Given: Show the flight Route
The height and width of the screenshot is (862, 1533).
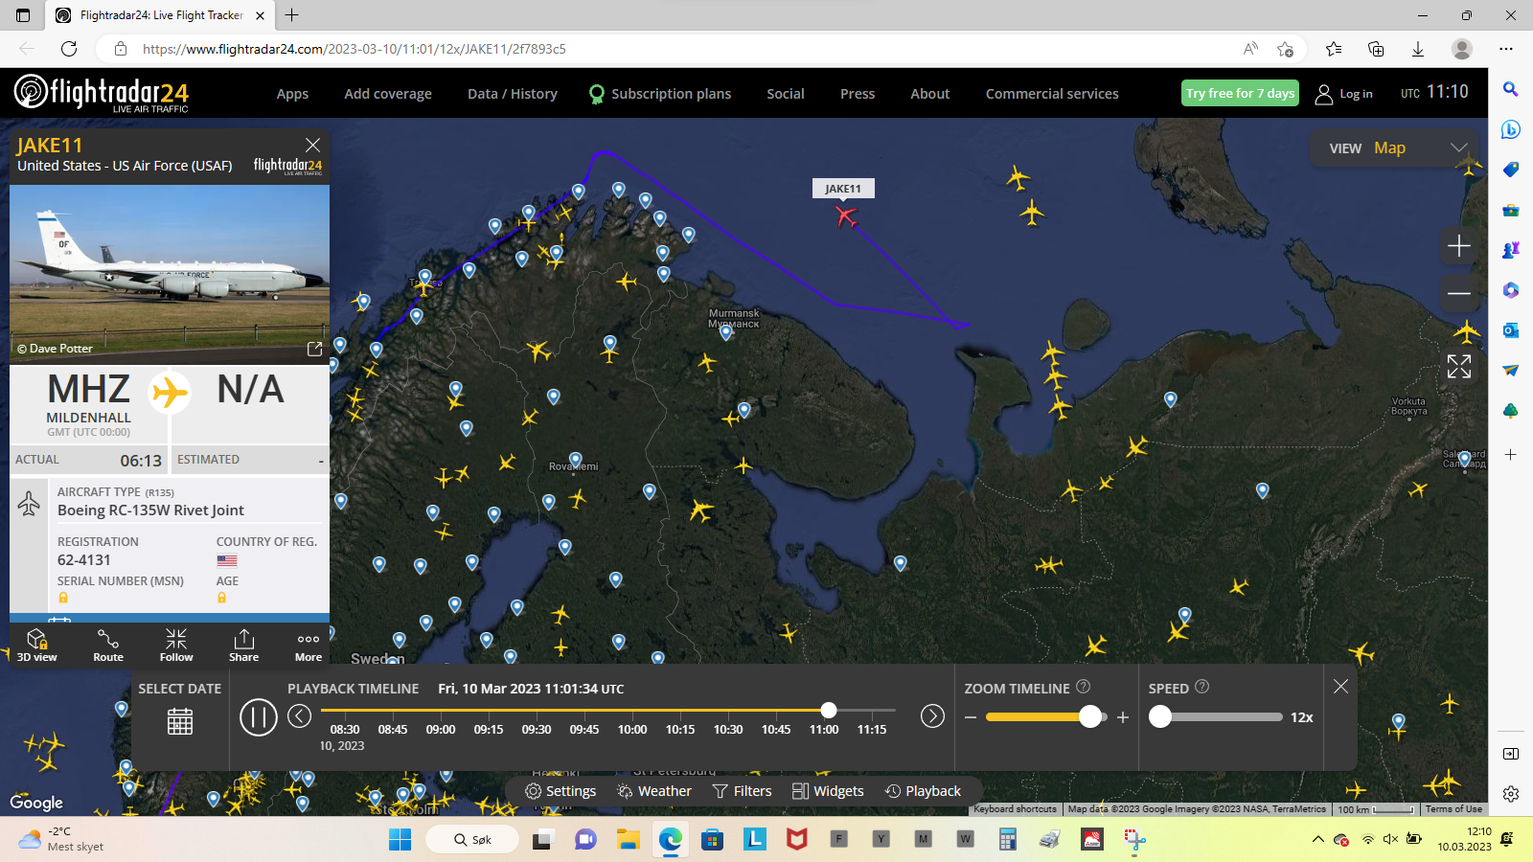Looking at the screenshot, I should point(108,645).
